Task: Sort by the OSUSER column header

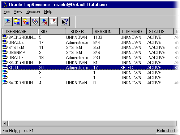Action: (x=79, y=32)
